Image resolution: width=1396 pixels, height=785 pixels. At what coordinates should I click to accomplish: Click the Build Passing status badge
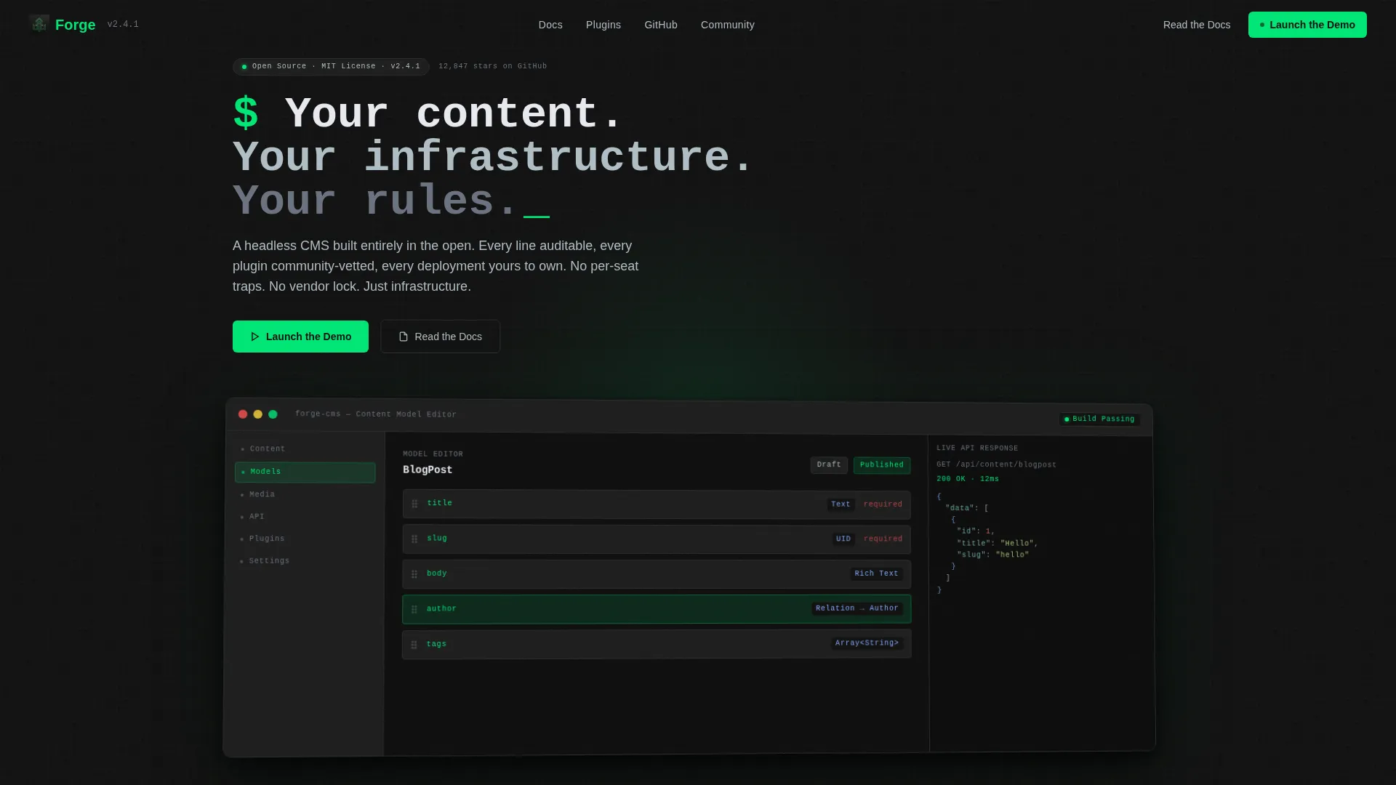click(1099, 419)
